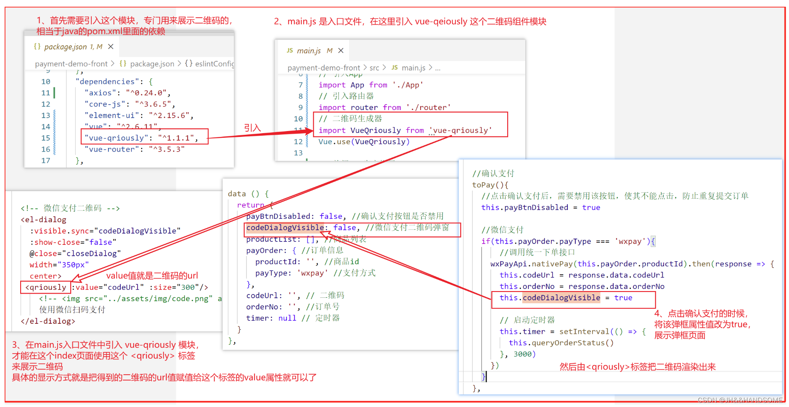Click the JSON braces icon on package.json tab
Screen dimensions: 789x407
point(37,47)
